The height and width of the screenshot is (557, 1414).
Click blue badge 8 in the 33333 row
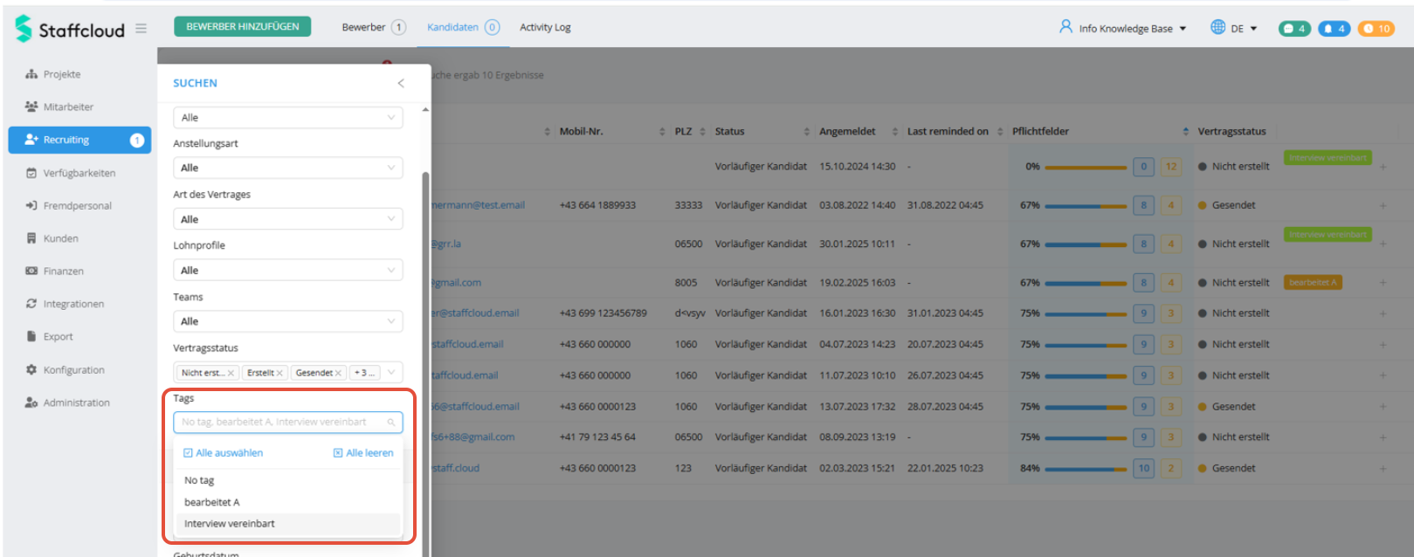[1143, 205]
